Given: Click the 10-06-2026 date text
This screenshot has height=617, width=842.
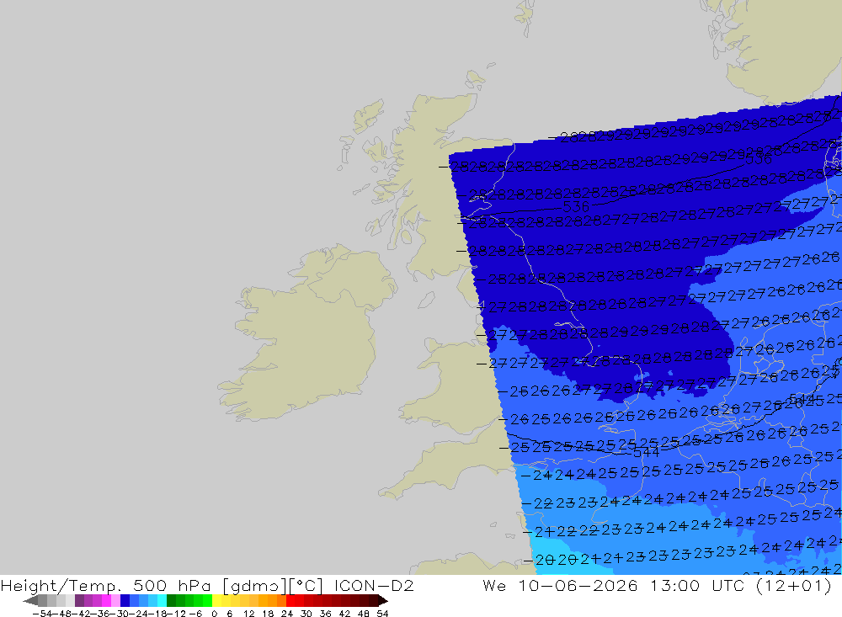Looking at the screenshot, I should point(578,585).
